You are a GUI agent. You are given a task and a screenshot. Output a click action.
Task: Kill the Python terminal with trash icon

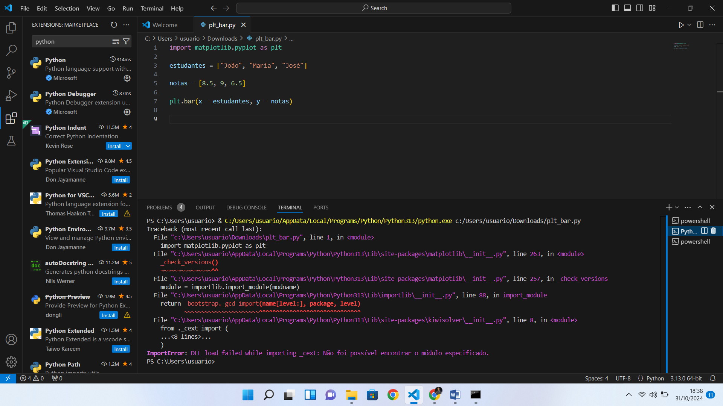coord(713,231)
